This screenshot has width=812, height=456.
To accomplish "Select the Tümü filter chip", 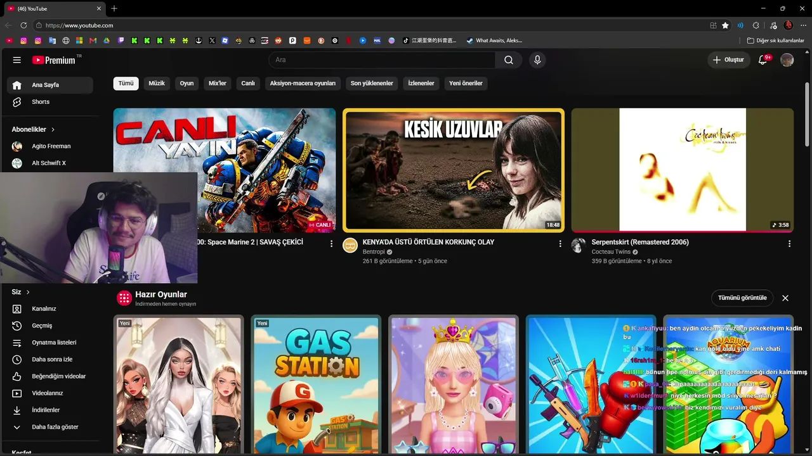I will (x=126, y=83).
